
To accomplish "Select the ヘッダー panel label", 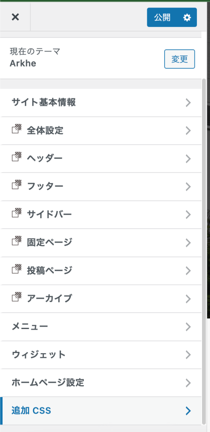I will (45, 159).
